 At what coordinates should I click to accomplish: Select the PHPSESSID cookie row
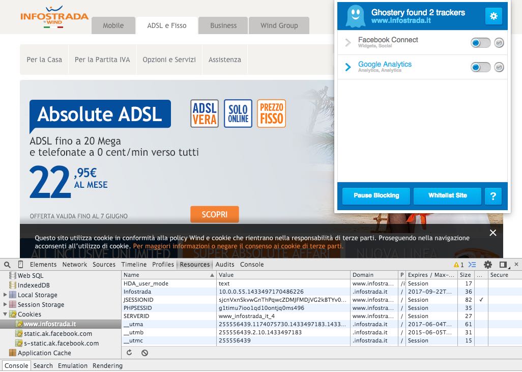(x=322, y=308)
